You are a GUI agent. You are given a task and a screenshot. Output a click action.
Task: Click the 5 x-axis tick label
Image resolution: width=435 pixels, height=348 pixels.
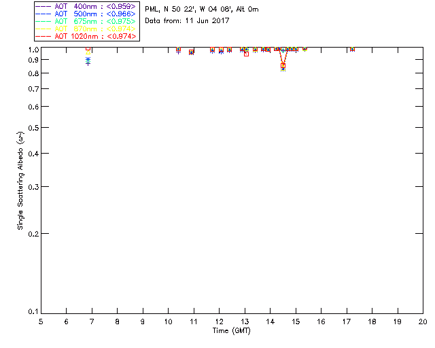[41, 321]
